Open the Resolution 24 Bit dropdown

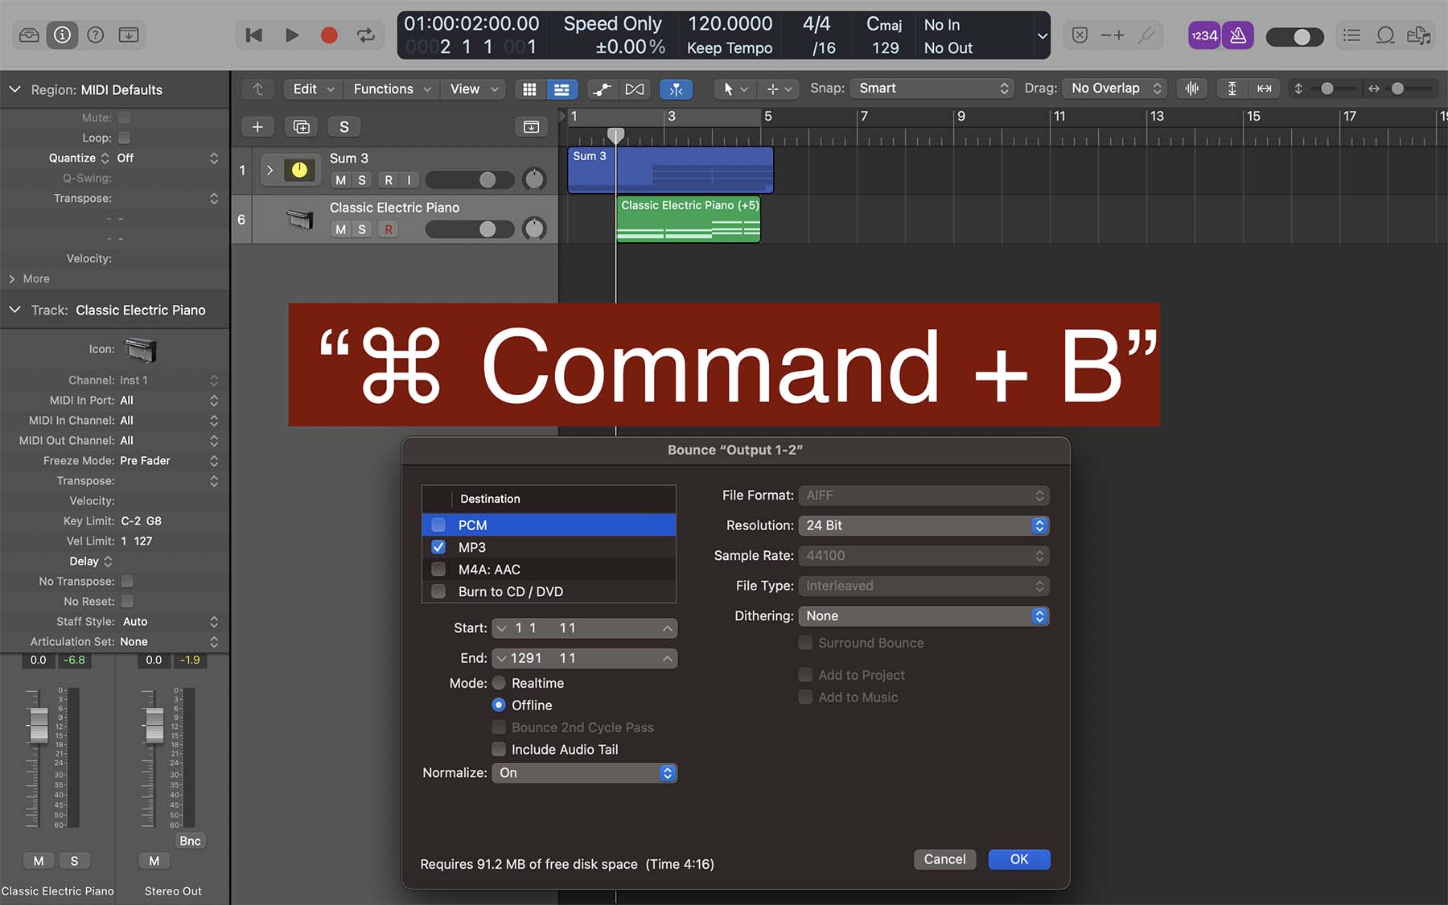(x=924, y=525)
